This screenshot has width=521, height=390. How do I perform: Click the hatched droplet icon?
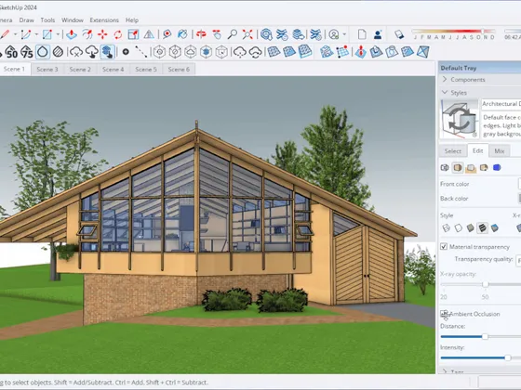58,52
